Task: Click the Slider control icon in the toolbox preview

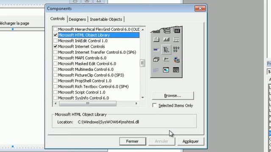Action: (166, 60)
